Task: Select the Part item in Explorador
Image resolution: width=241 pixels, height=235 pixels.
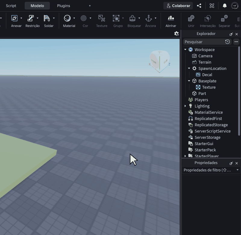Action: [202, 94]
